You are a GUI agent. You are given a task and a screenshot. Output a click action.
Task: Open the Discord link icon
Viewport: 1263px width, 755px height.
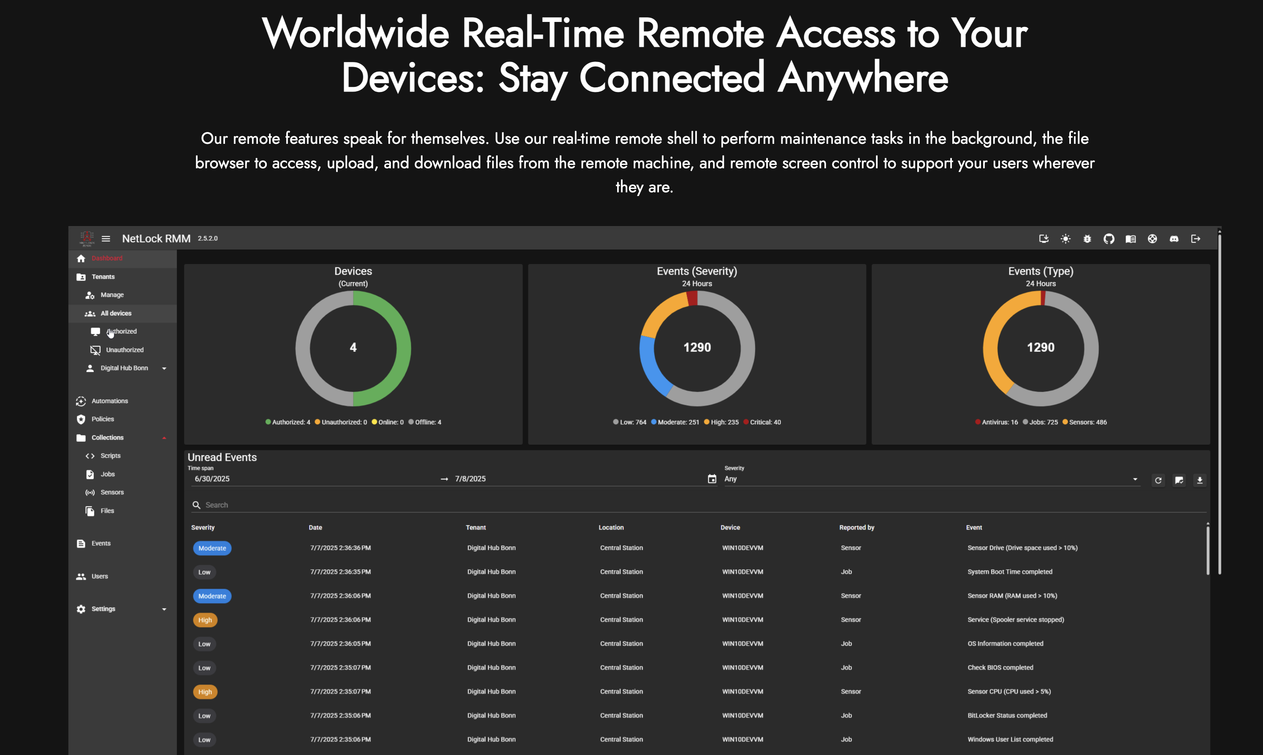pyautogui.click(x=1174, y=239)
